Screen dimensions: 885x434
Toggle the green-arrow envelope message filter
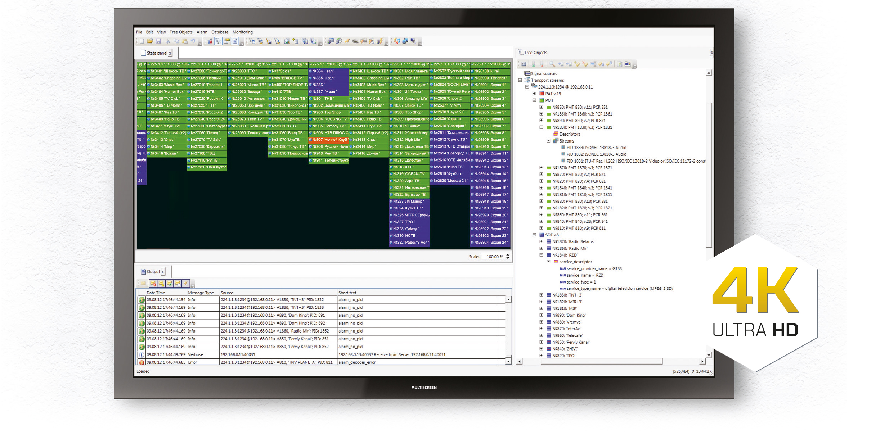(x=170, y=284)
